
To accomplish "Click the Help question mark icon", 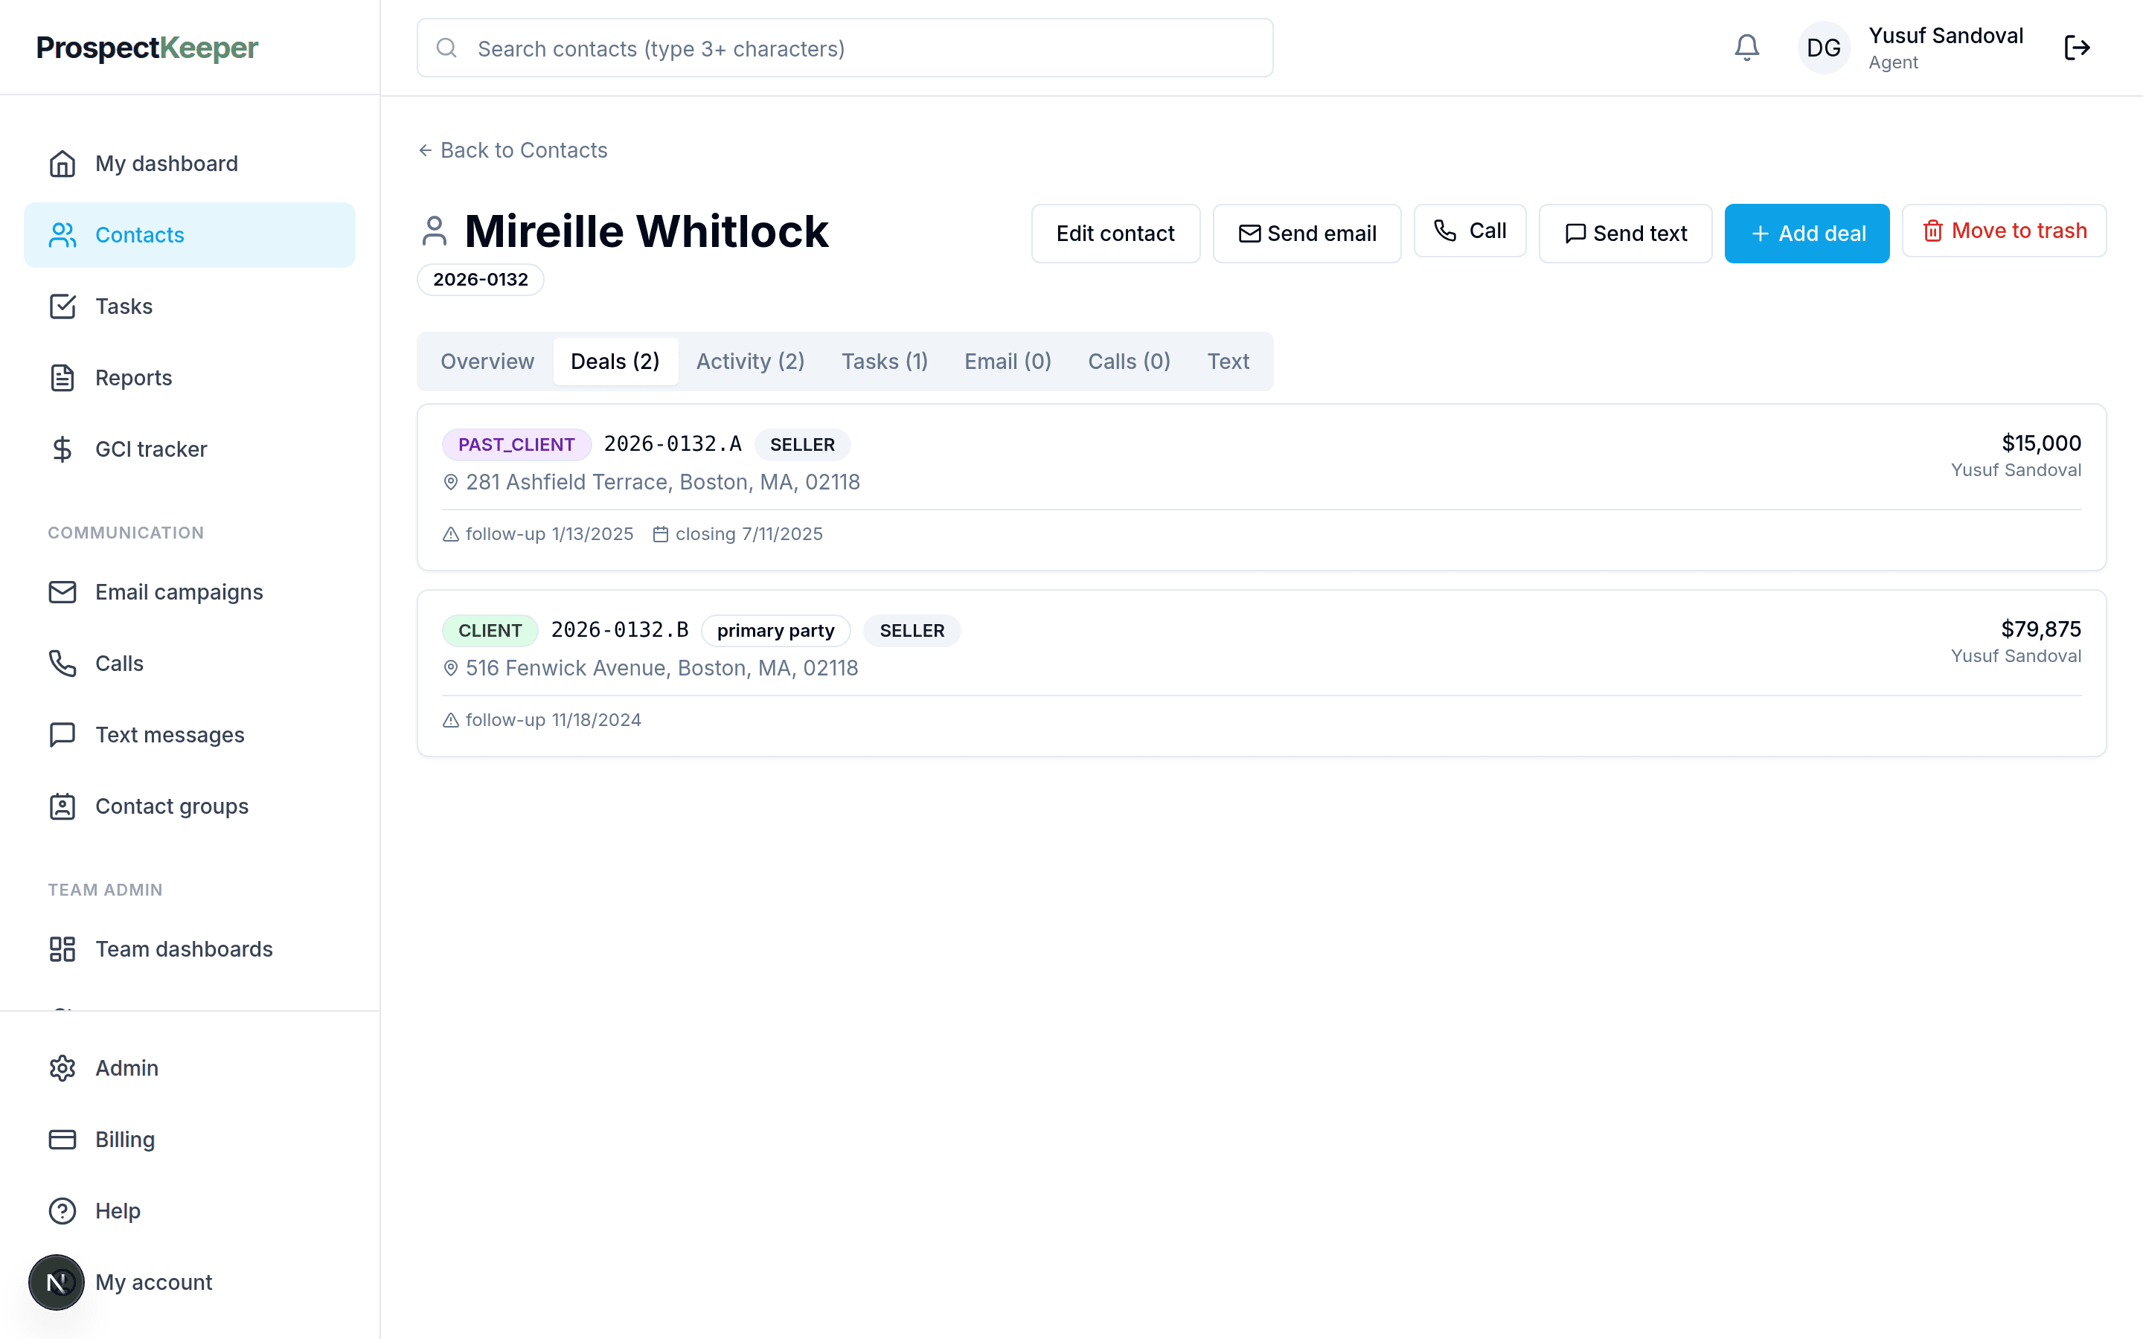I will click(x=62, y=1210).
